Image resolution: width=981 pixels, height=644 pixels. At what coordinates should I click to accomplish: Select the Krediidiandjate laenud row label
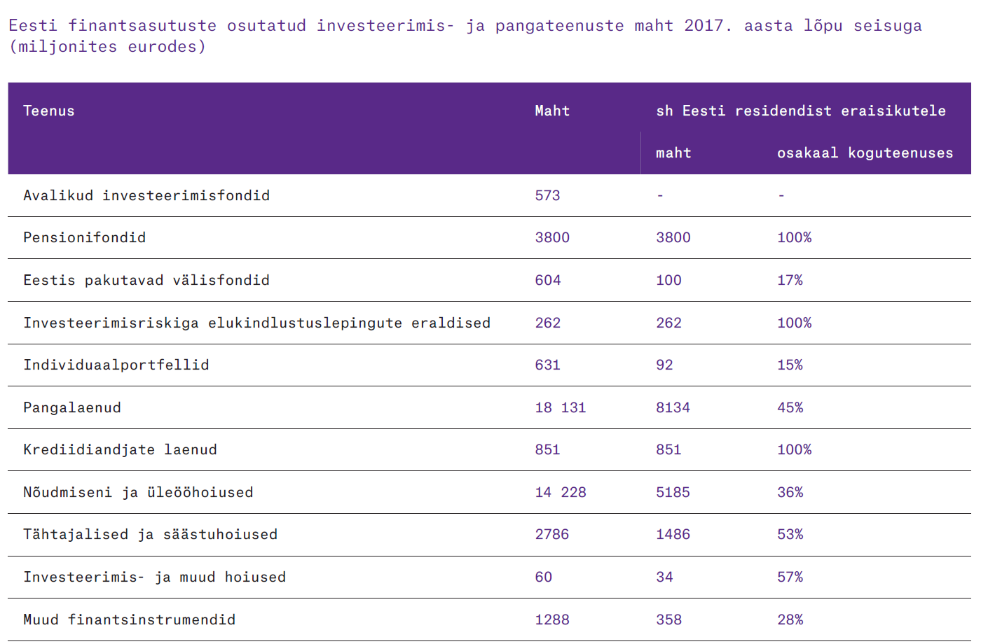point(120,449)
